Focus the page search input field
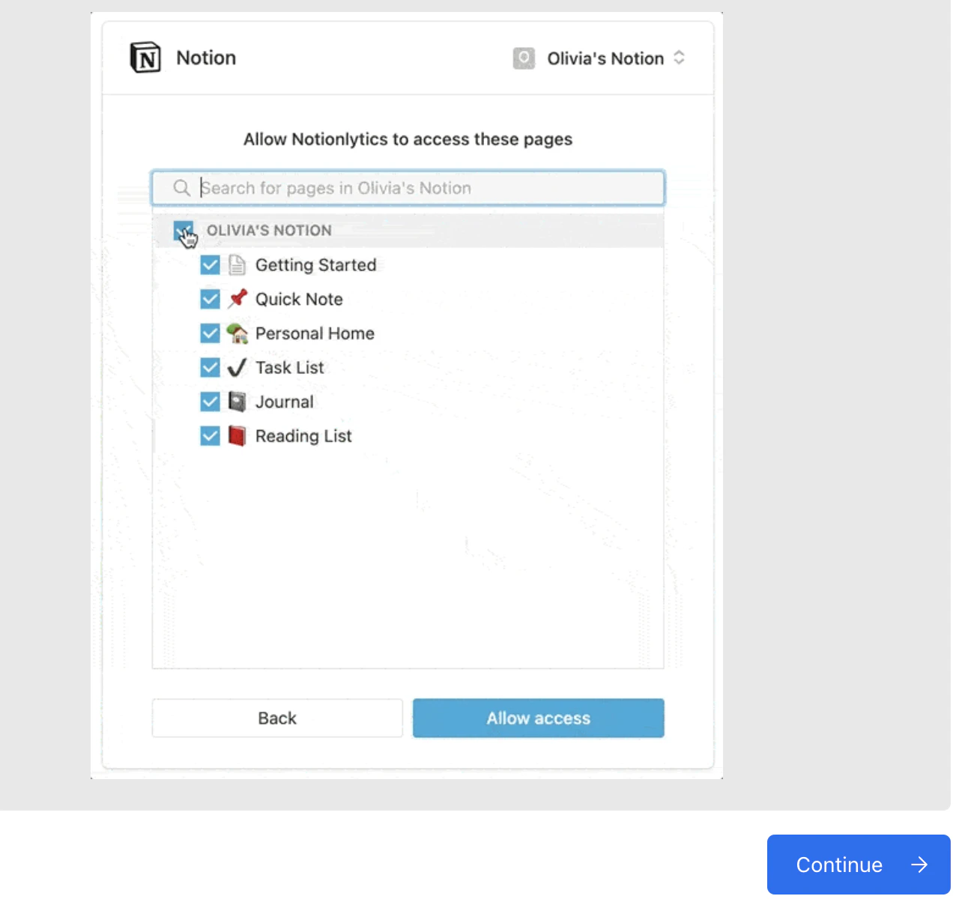Viewport: 965px width, 911px height. pos(408,188)
